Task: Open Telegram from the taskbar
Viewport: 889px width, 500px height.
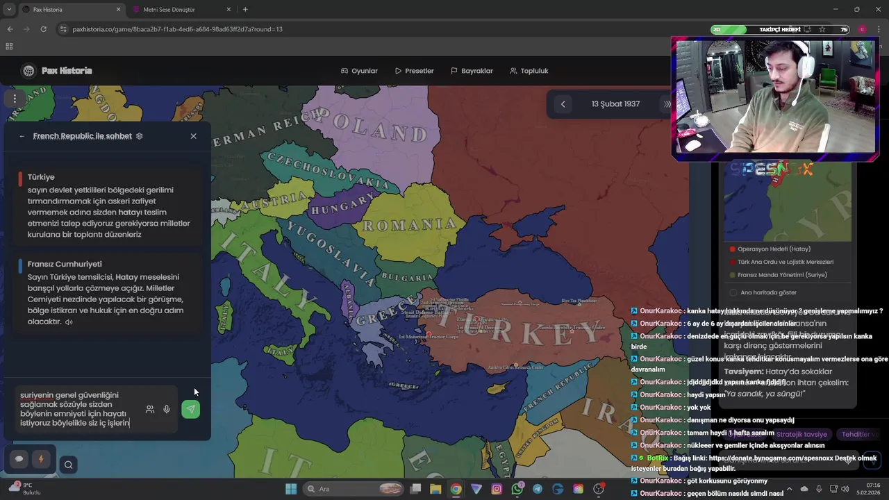Action: (538, 489)
